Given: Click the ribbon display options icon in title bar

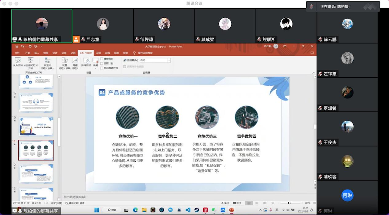Looking at the screenshot, I should pos(285,46).
